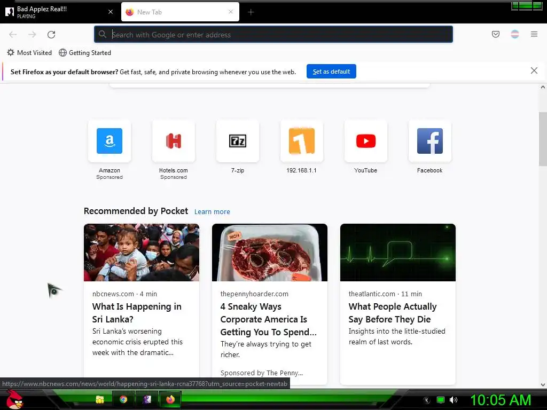Dismiss the default browser notification
This screenshot has width=547, height=410.
tap(534, 71)
